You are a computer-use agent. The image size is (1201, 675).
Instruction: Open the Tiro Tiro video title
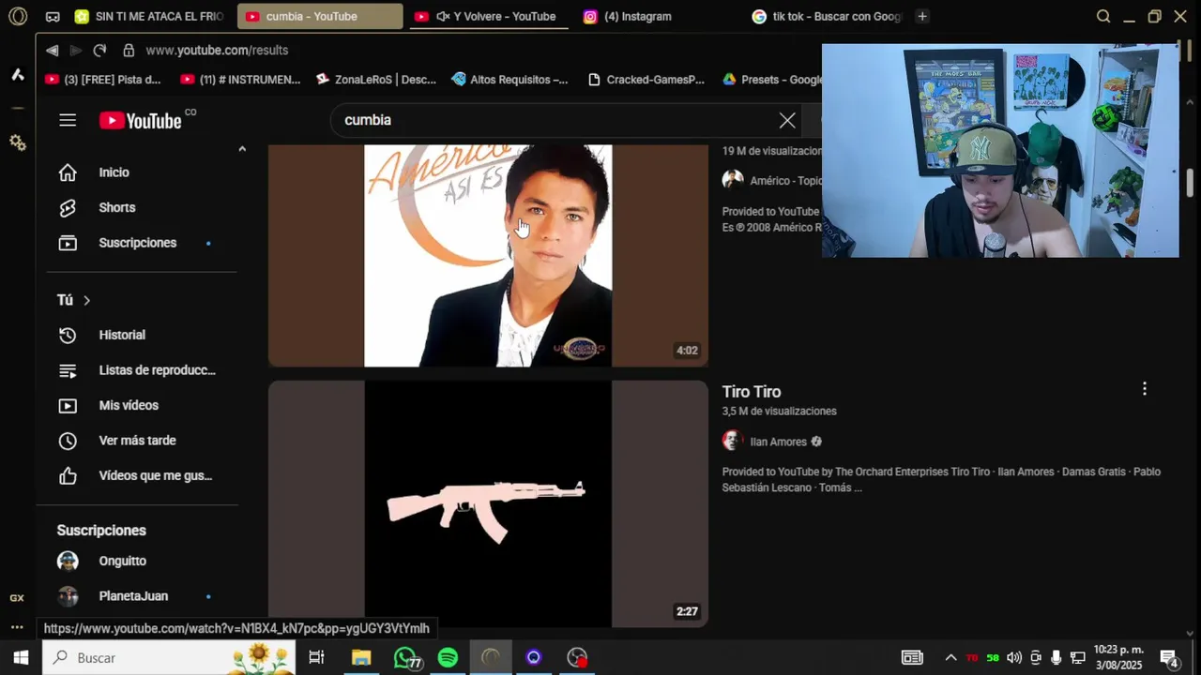752,392
